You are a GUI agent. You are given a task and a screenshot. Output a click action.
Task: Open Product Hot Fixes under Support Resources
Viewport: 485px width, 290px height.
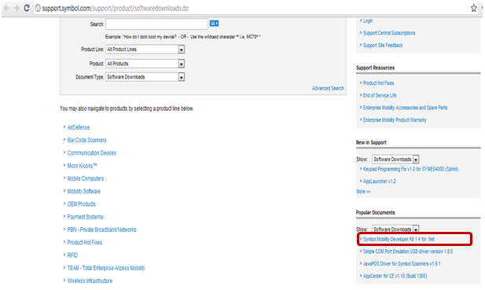[x=378, y=83]
